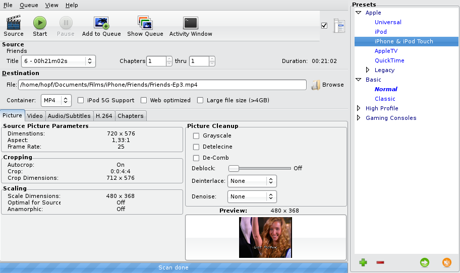Click the Crop Dimensions value 712 x 576
Image resolution: width=460 pixels, height=273 pixels.
point(120,178)
